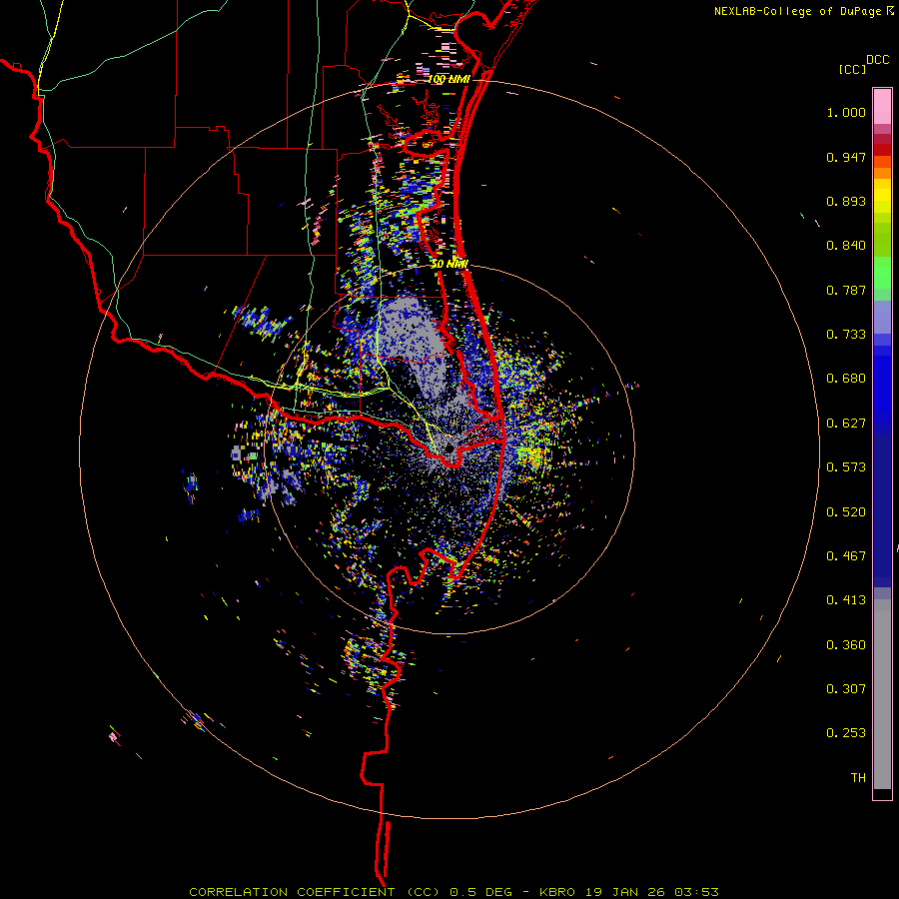This screenshot has width=899, height=899.
Task: Select the 0.627 legend value
Action: [846, 424]
